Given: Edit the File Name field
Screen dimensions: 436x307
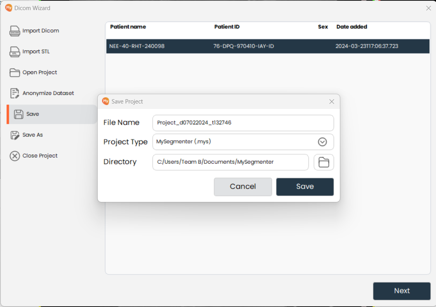Looking at the screenshot, I should pos(243,123).
